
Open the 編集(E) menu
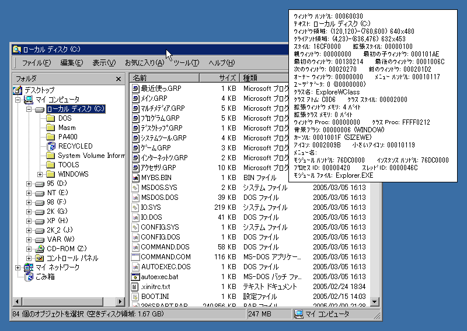click(x=71, y=63)
